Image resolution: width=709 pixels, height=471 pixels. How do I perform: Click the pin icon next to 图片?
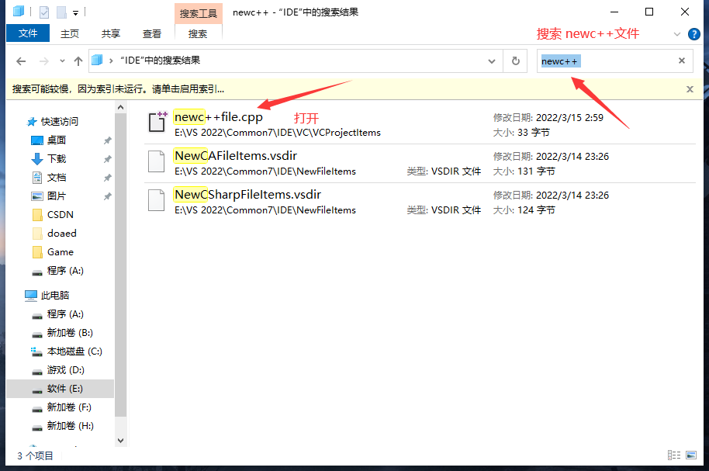coord(107,196)
